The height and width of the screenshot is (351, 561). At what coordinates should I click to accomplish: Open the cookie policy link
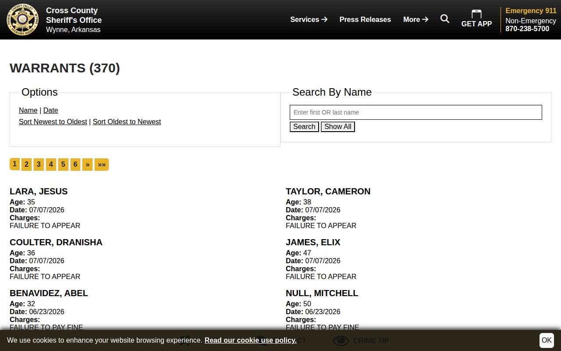pos(251,340)
